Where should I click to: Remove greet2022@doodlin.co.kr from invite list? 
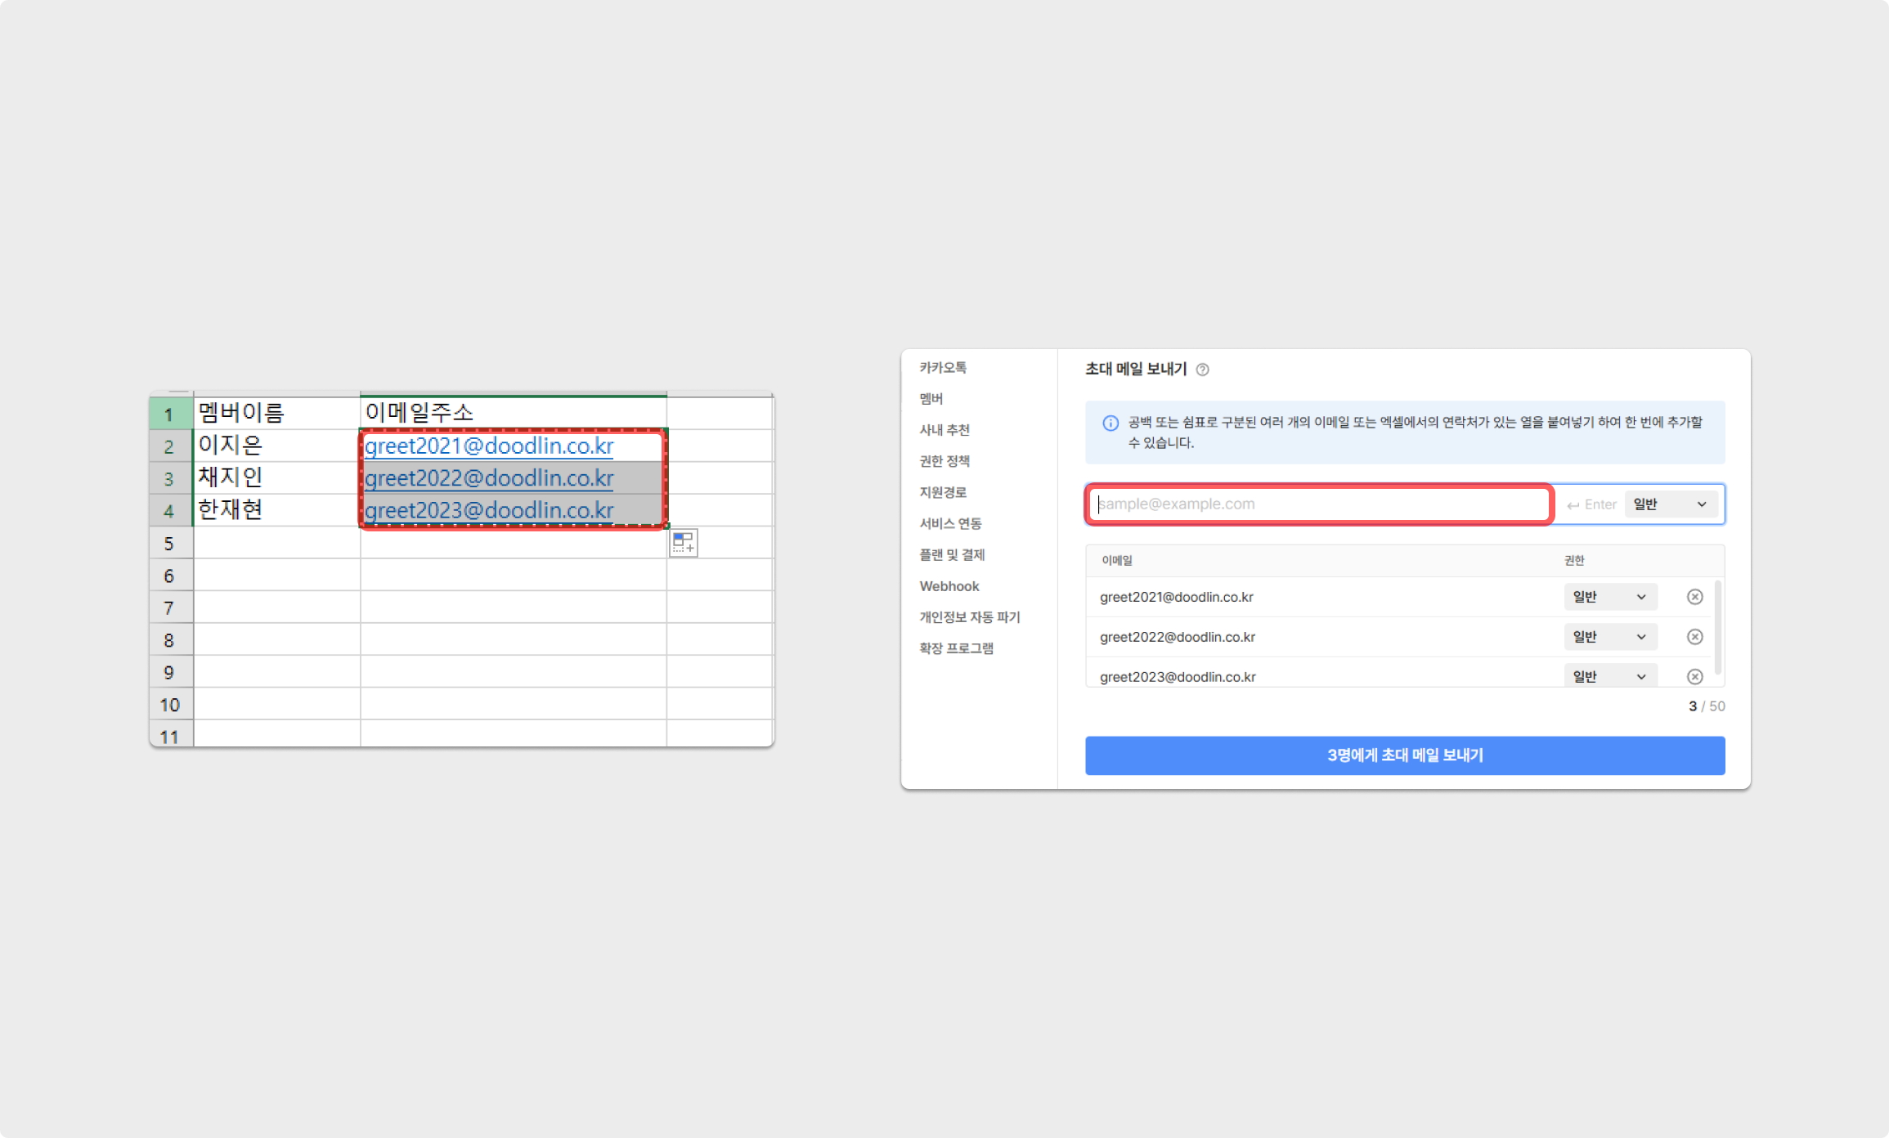1694,637
